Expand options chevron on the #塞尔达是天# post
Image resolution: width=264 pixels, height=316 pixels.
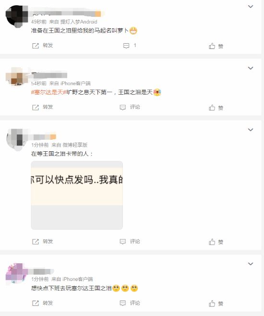(251, 68)
